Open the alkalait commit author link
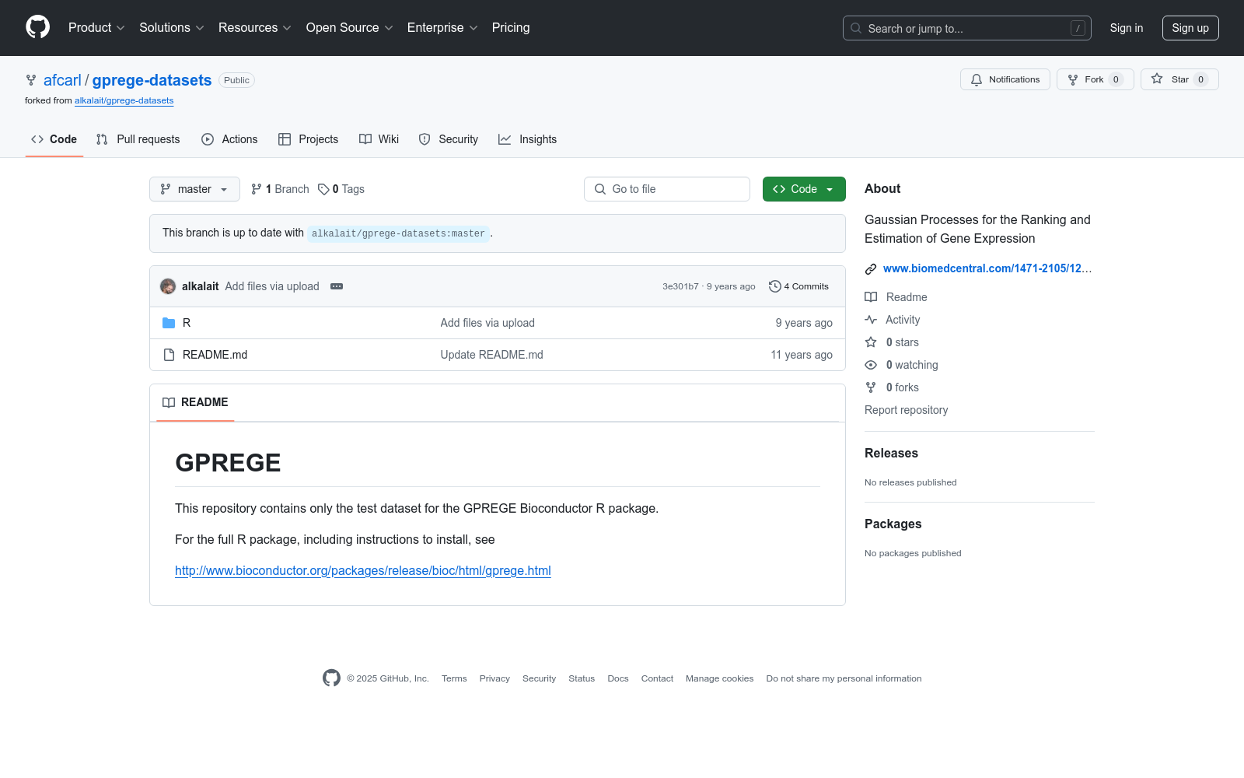The height and width of the screenshot is (778, 1244). [x=201, y=286]
